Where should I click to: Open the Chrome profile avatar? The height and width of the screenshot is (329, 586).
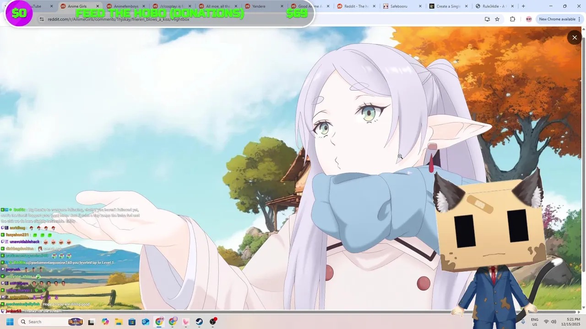pyautogui.click(x=529, y=19)
